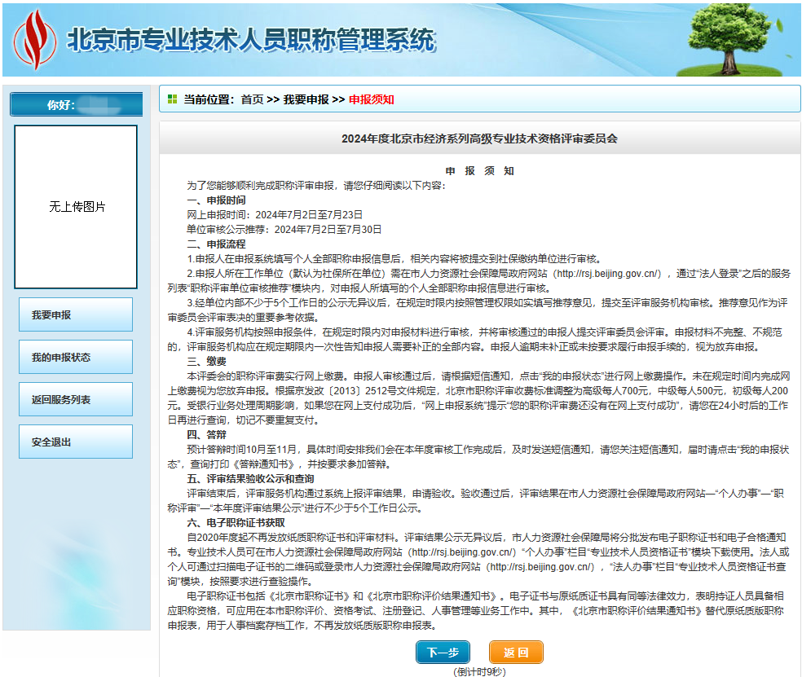Click the orange 返回 button
Screen dimensions: 802x677
pos(516,652)
